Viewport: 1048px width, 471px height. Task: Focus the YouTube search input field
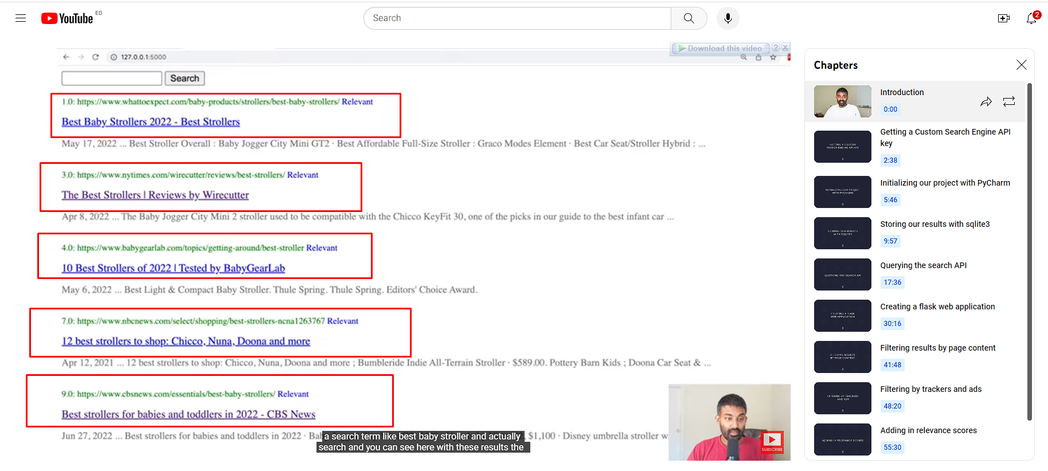point(516,18)
